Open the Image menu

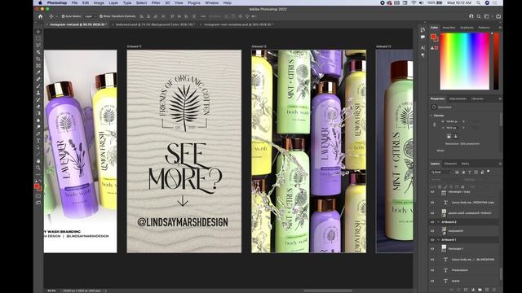coord(99,2)
